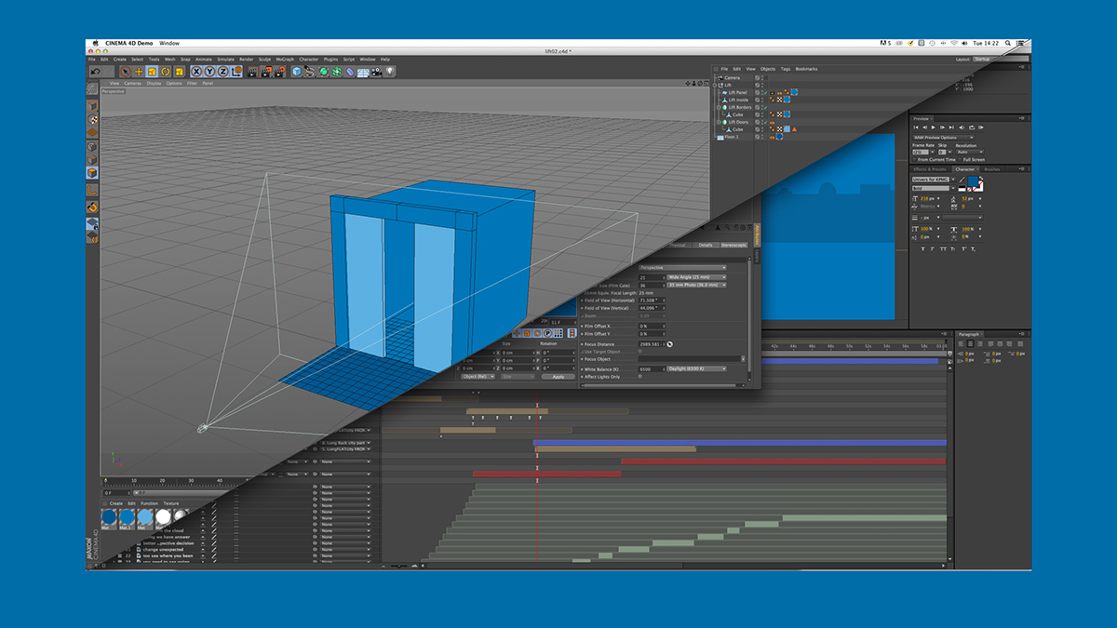The height and width of the screenshot is (628, 1117).
Task: Switch to the Effects & Presets tab
Action: (x=929, y=169)
